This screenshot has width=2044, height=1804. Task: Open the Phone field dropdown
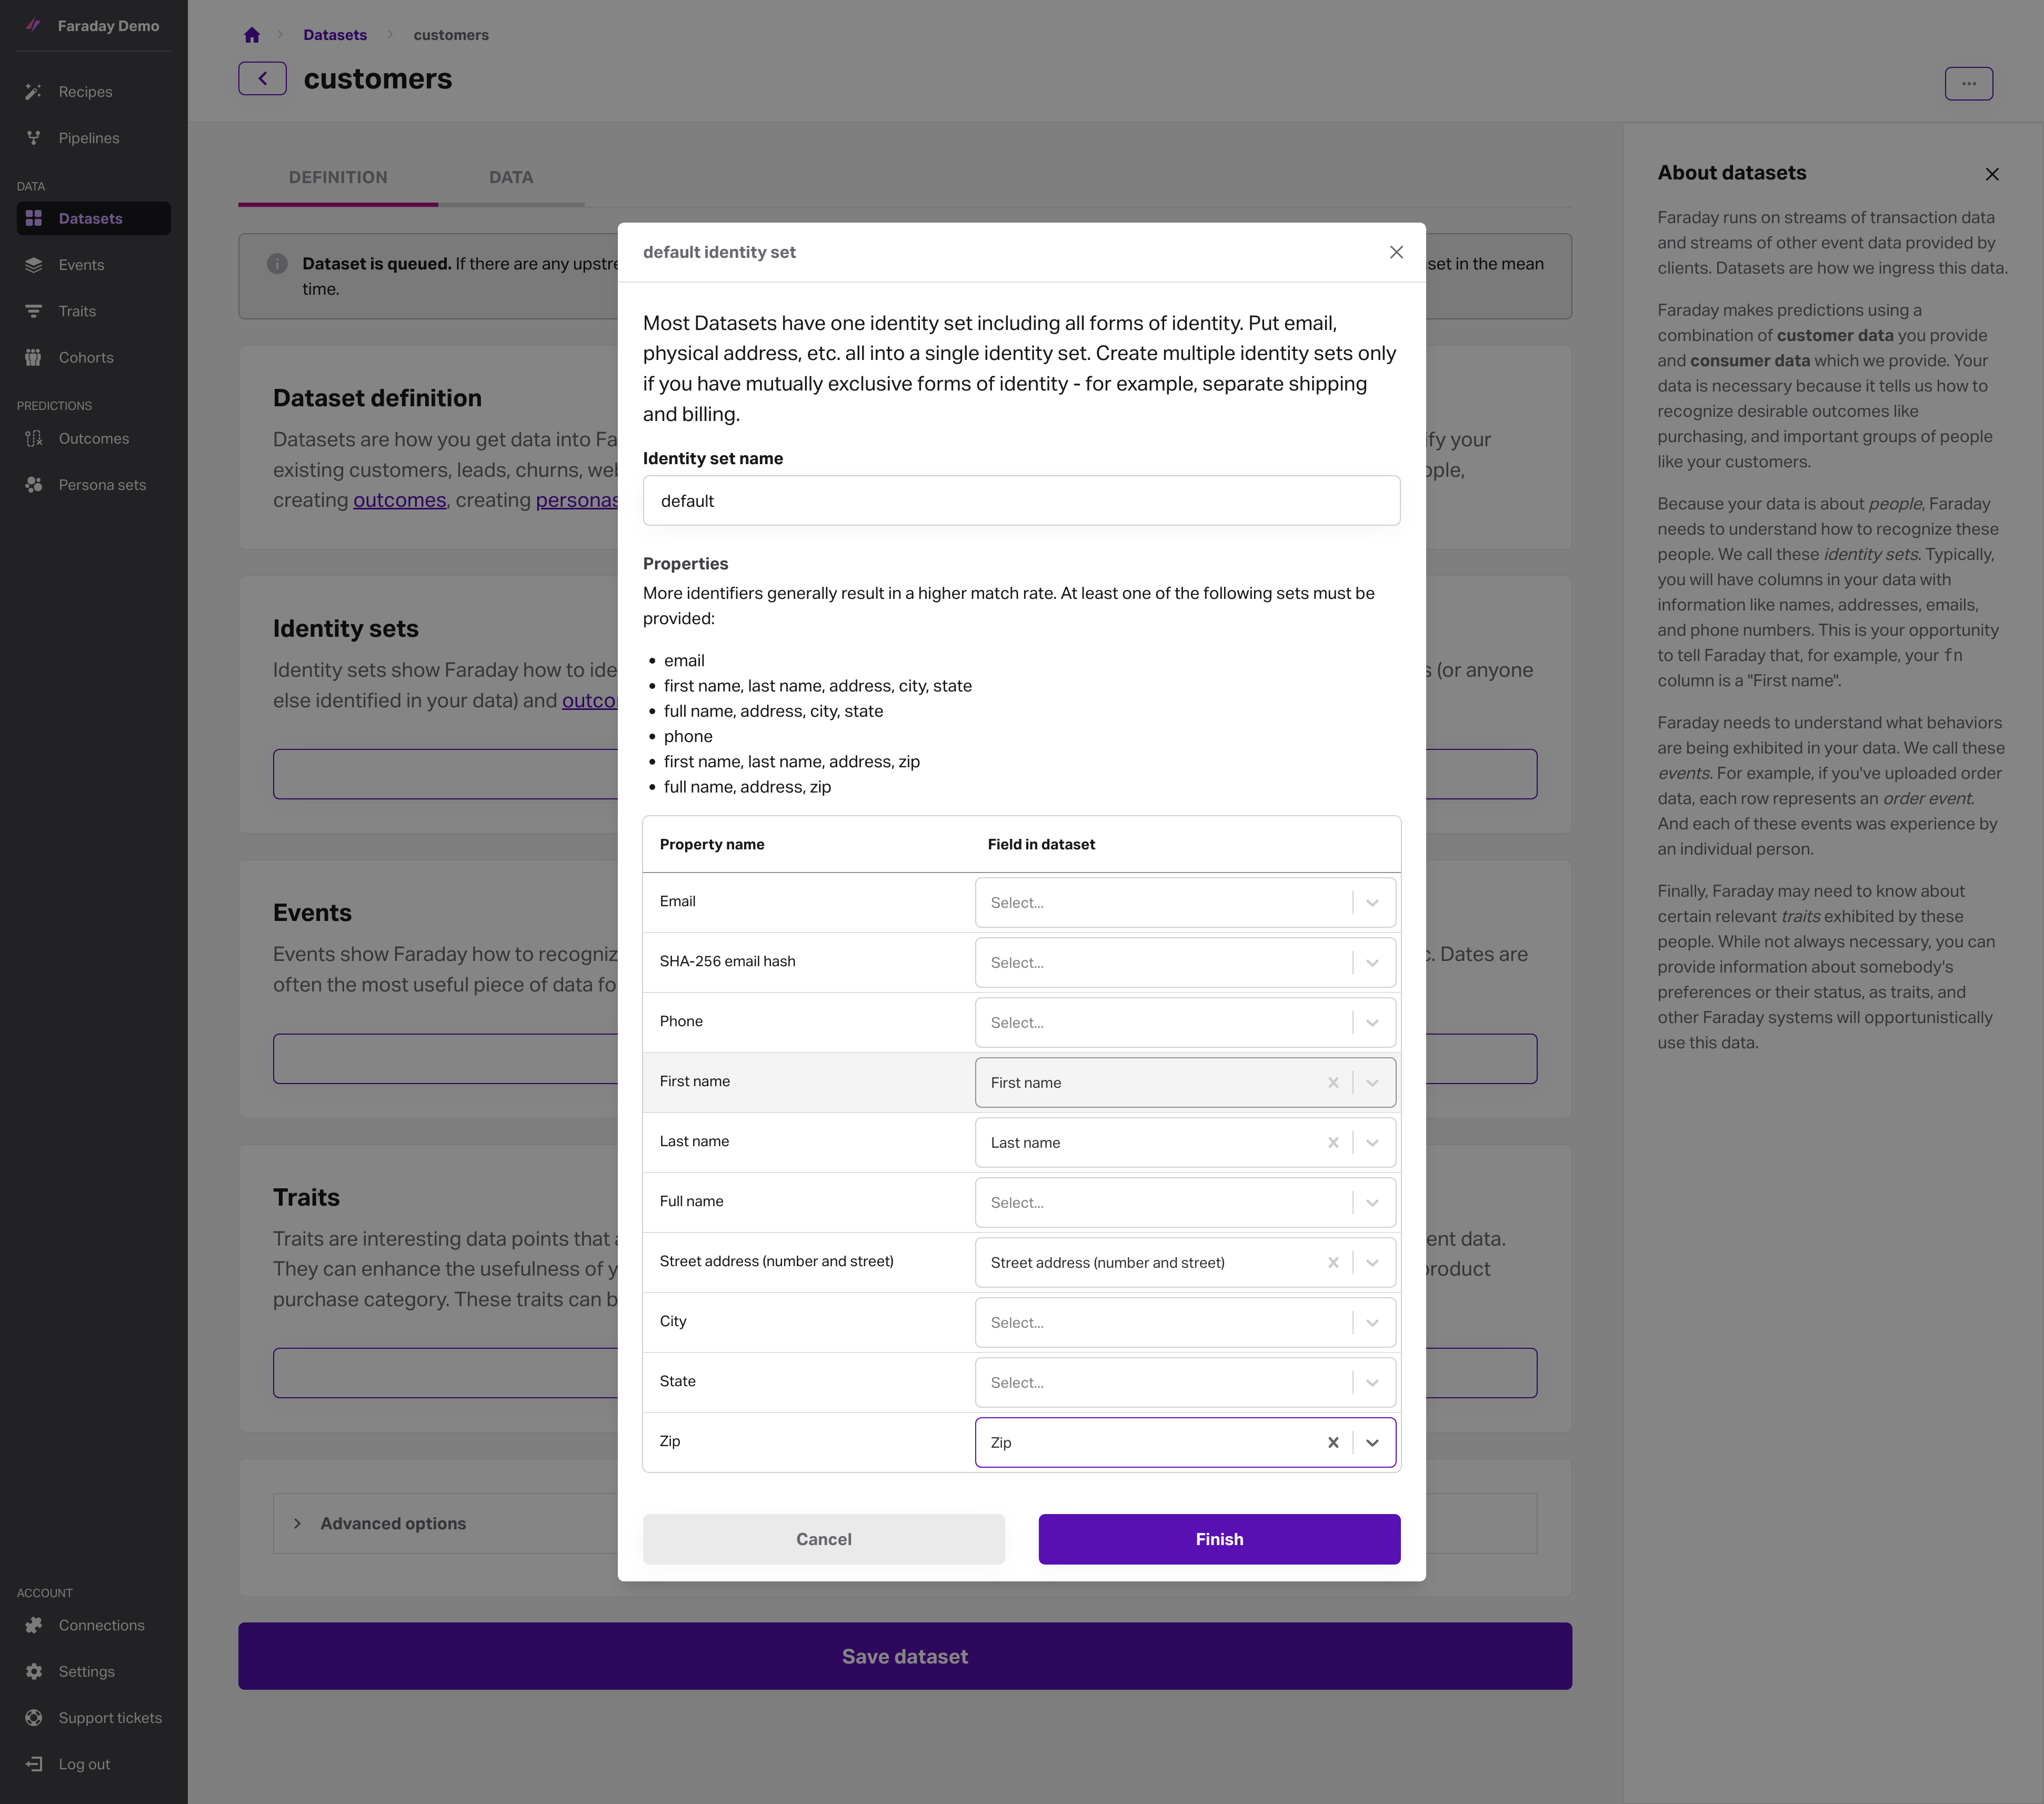[x=1185, y=1022]
